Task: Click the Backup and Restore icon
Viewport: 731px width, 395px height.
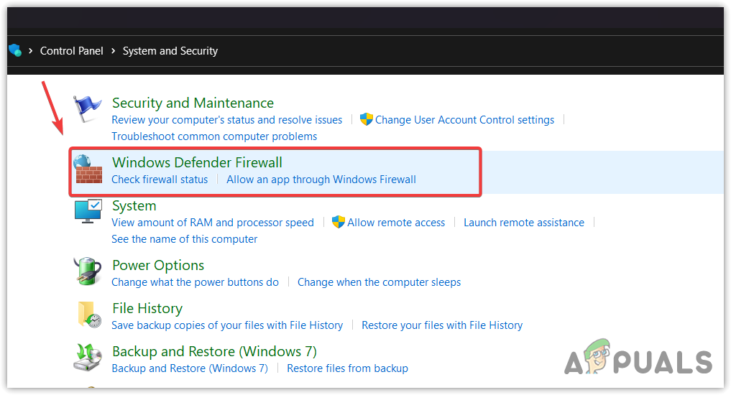Action: tap(88, 358)
